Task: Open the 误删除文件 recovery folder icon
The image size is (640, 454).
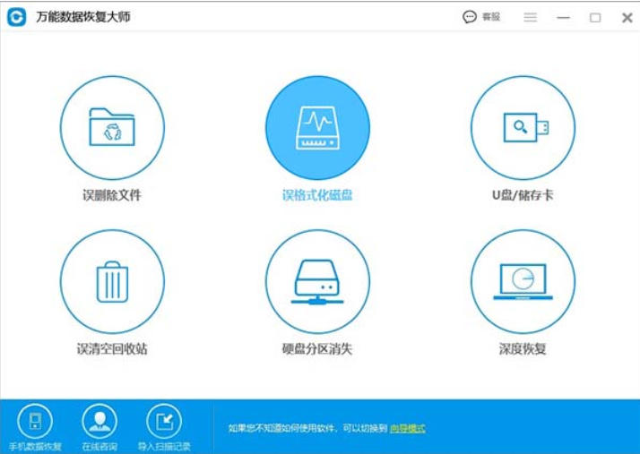Action: pyautogui.click(x=112, y=128)
